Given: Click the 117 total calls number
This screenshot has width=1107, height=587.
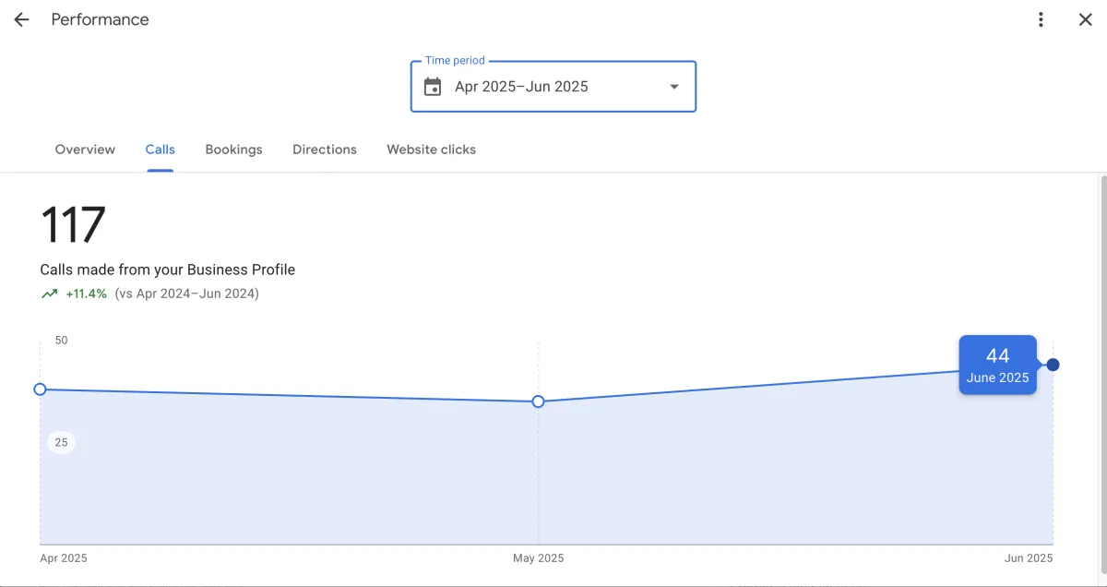Looking at the screenshot, I should (x=73, y=224).
